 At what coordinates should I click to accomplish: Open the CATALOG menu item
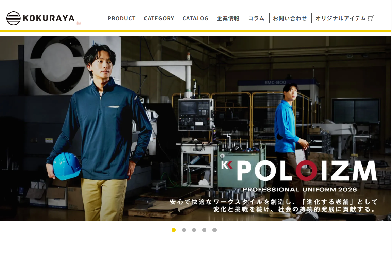point(195,18)
